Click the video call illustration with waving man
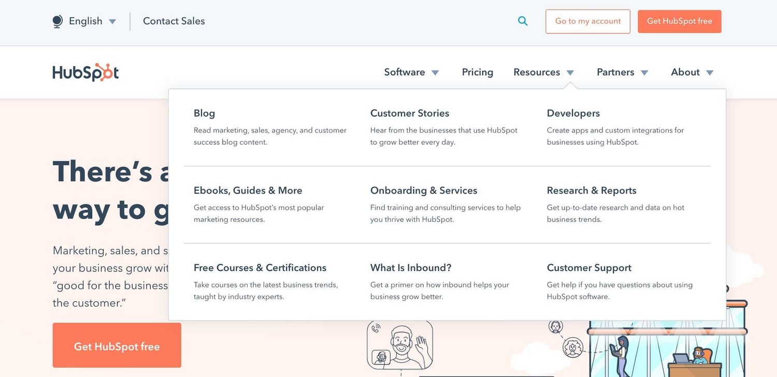The height and width of the screenshot is (377, 777). (x=400, y=345)
